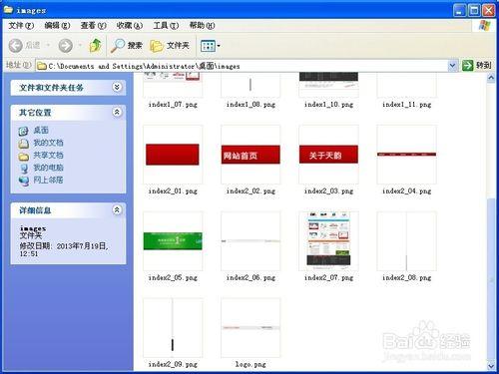Select the logo.png thumbnail
This screenshot has width=499, height=374.
(x=250, y=328)
